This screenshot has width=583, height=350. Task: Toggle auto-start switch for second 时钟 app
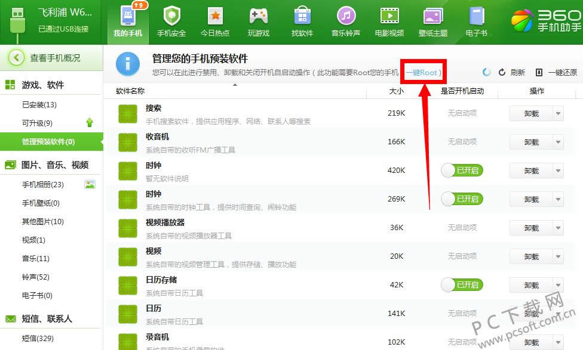pos(462,199)
